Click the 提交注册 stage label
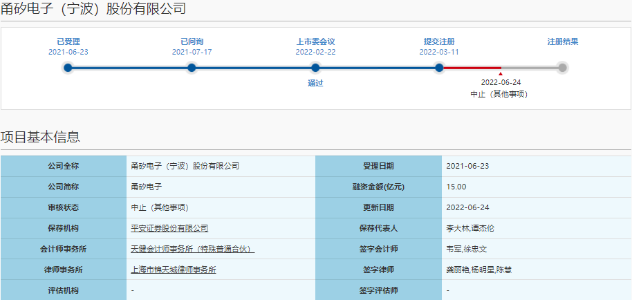Viewport: 632px width, 300px height. [439, 41]
